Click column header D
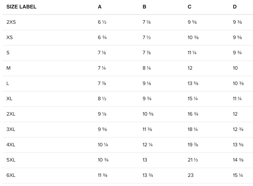The width and height of the screenshot is (253, 186). pyautogui.click(x=235, y=7)
